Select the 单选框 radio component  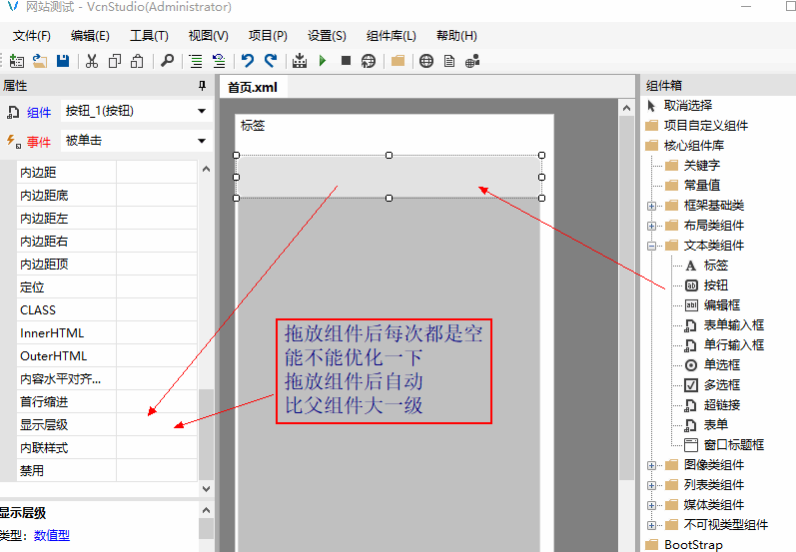[720, 364]
